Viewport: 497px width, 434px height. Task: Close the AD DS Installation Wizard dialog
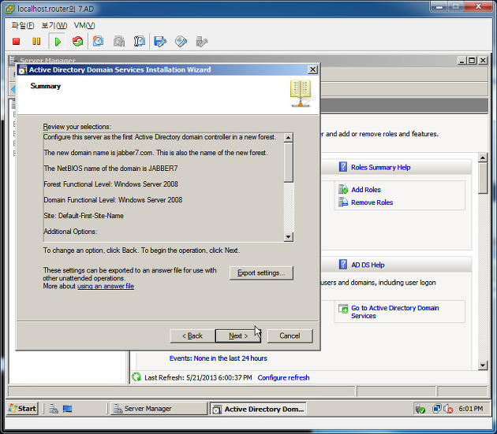tap(312, 69)
